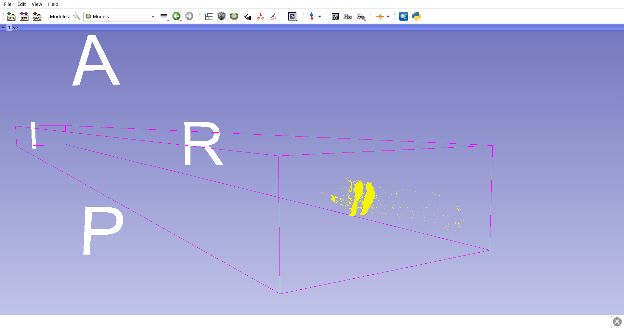Open the Transforms module icon
624x329 pixels.
[x=248, y=17]
